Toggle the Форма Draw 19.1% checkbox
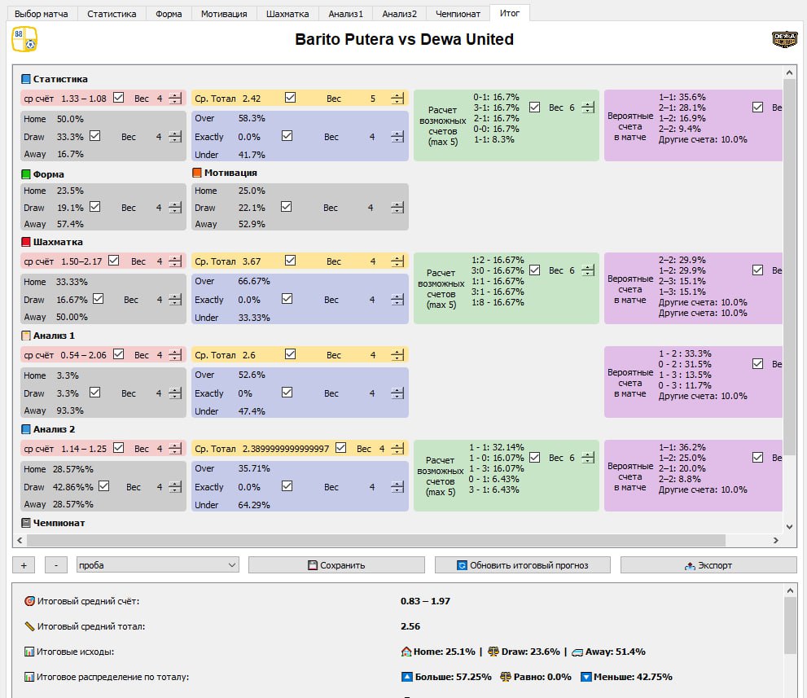 point(94,206)
